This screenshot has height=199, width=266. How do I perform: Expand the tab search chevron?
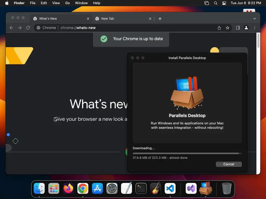point(255,19)
